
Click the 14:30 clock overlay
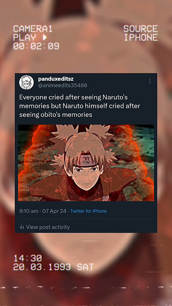pyautogui.click(x=28, y=258)
